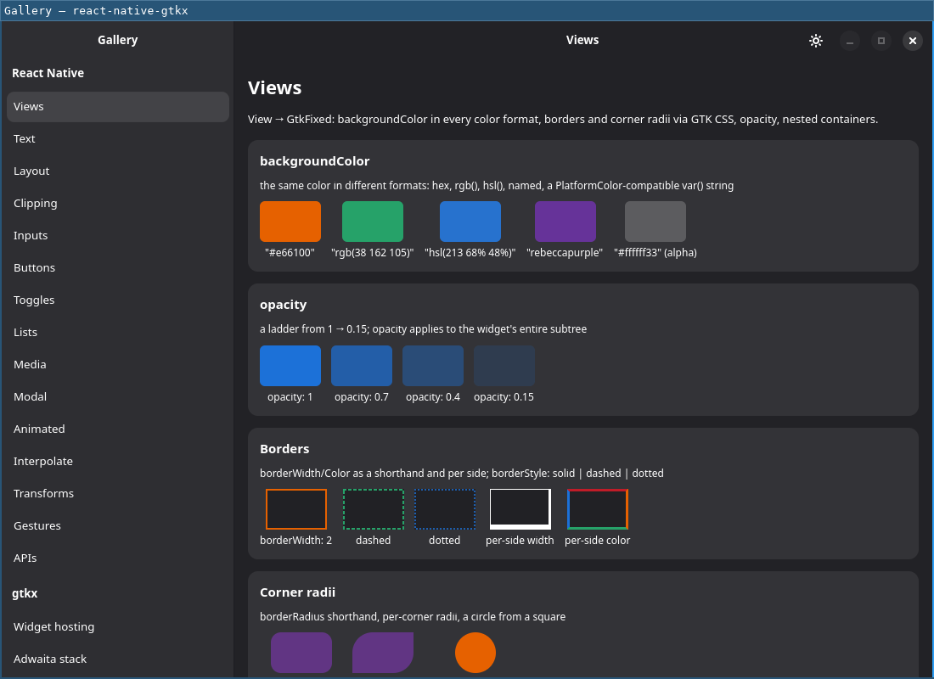Screen dimensions: 934x679
Task: Click the purple rounded-rectangle radius sample
Action: [x=301, y=653]
